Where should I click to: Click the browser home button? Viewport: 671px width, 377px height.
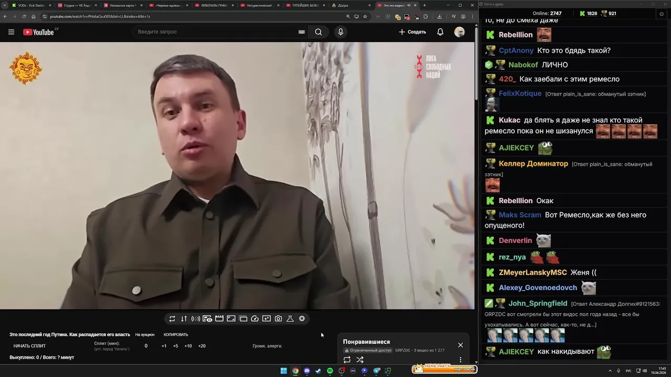(34, 16)
